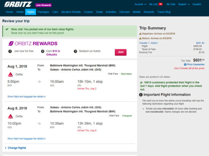
Task: Click the Join Rewards badge
Action: point(43,5)
